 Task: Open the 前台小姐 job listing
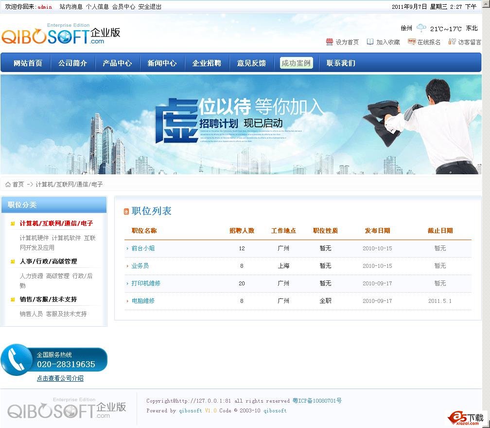click(x=143, y=248)
